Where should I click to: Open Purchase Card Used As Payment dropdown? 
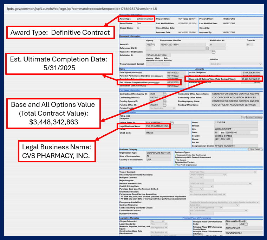[196, 189]
